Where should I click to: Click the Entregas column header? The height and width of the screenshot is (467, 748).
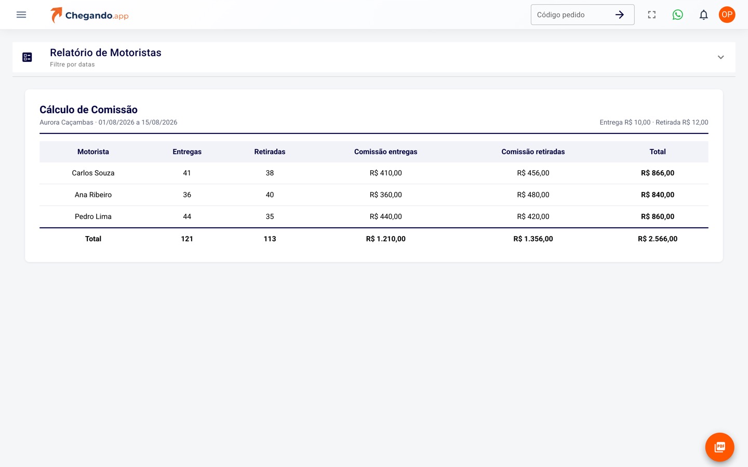[187, 152]
